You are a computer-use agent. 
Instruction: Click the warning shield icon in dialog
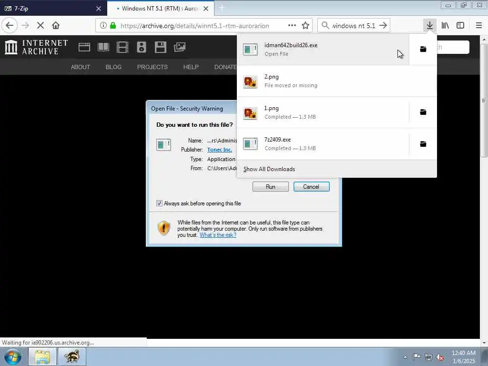164,228
